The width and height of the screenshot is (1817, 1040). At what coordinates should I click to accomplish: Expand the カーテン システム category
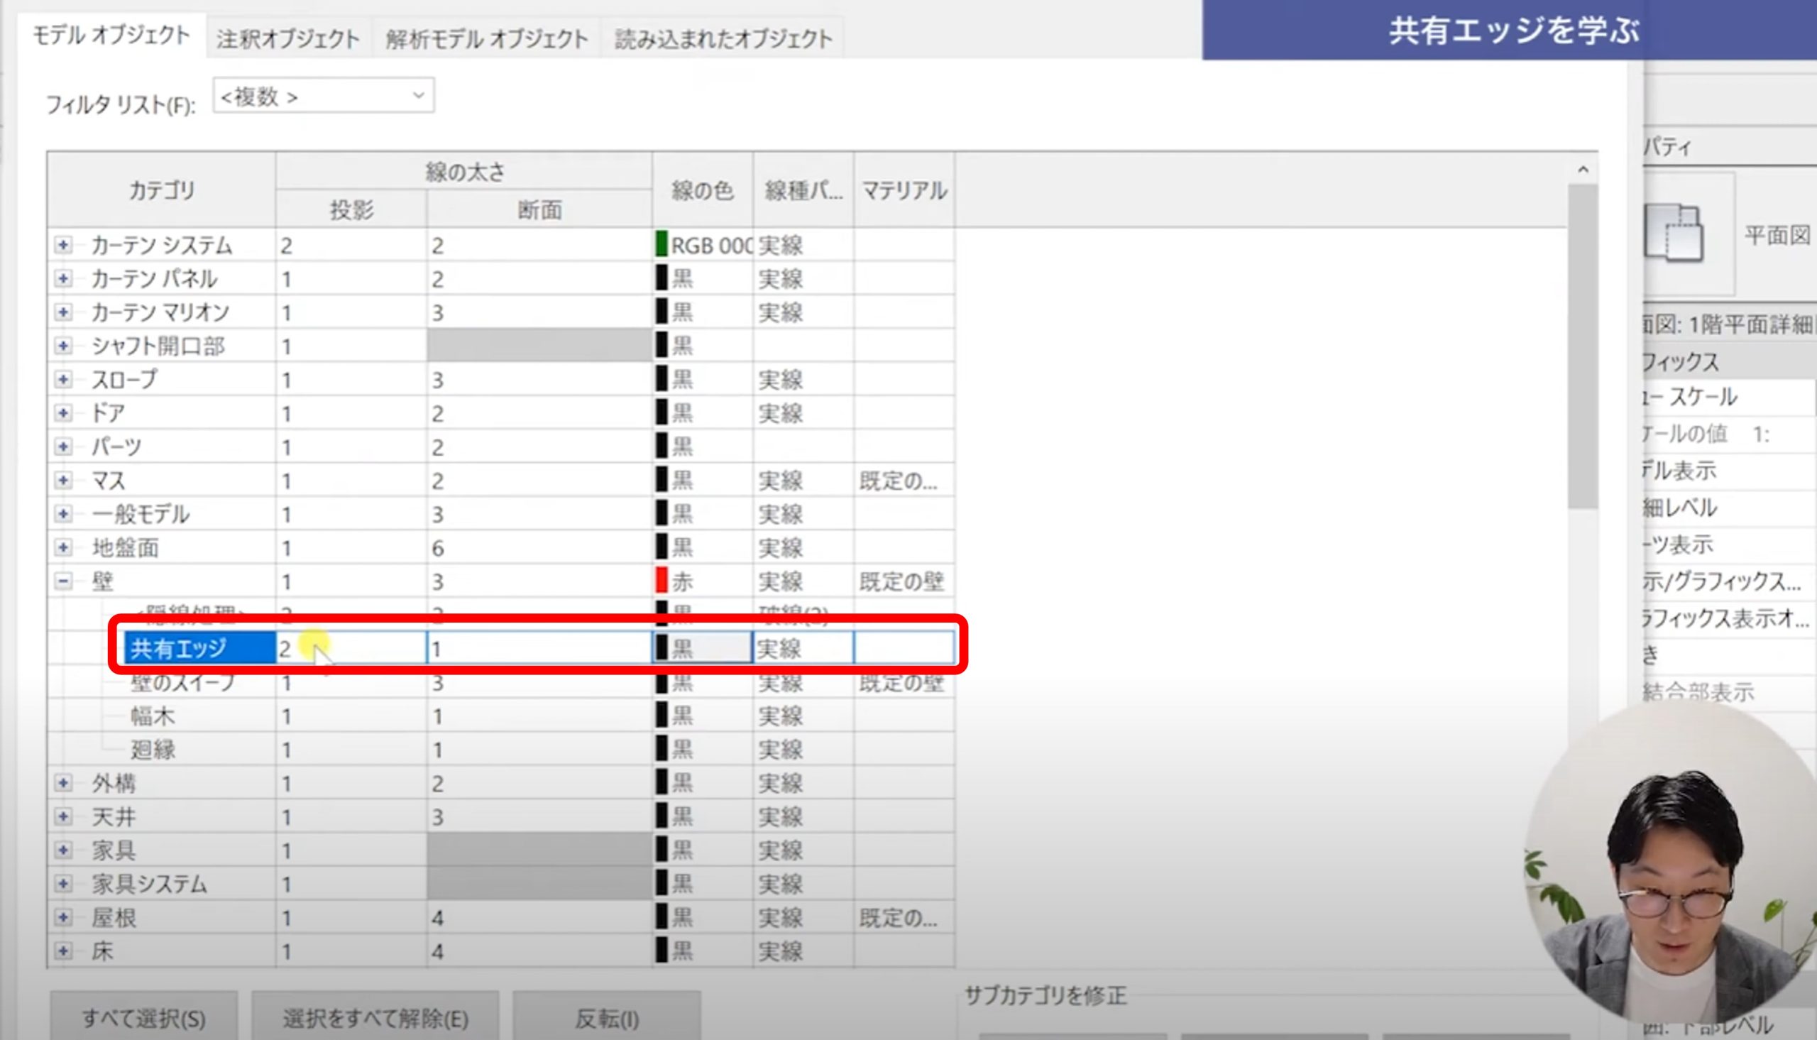click(63, 246)
